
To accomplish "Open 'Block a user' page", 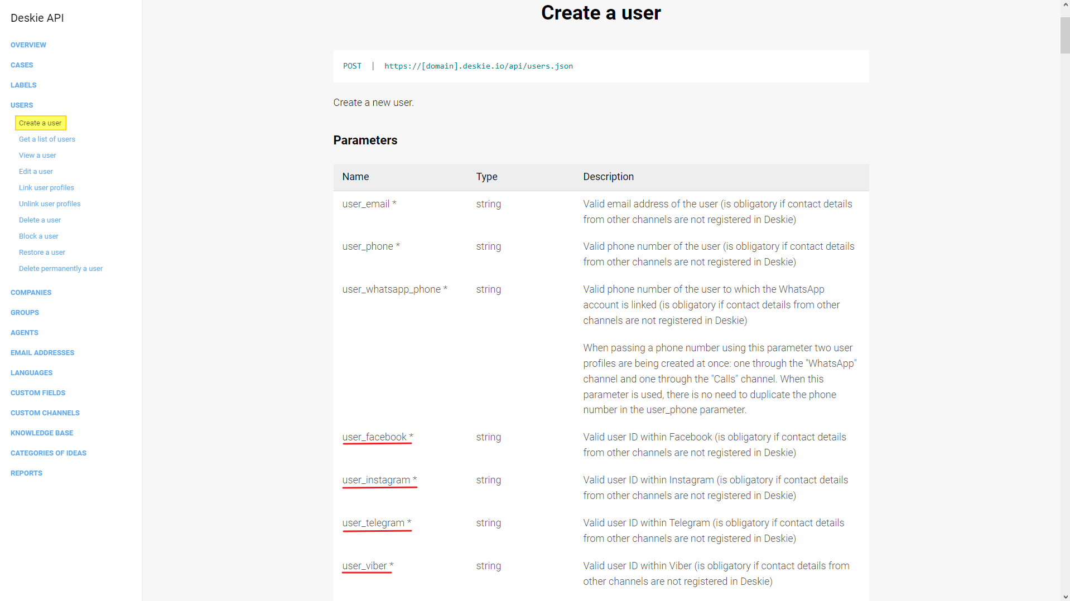I will pos(38,236).
